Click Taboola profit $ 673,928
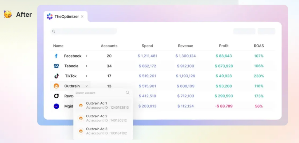 224,66
